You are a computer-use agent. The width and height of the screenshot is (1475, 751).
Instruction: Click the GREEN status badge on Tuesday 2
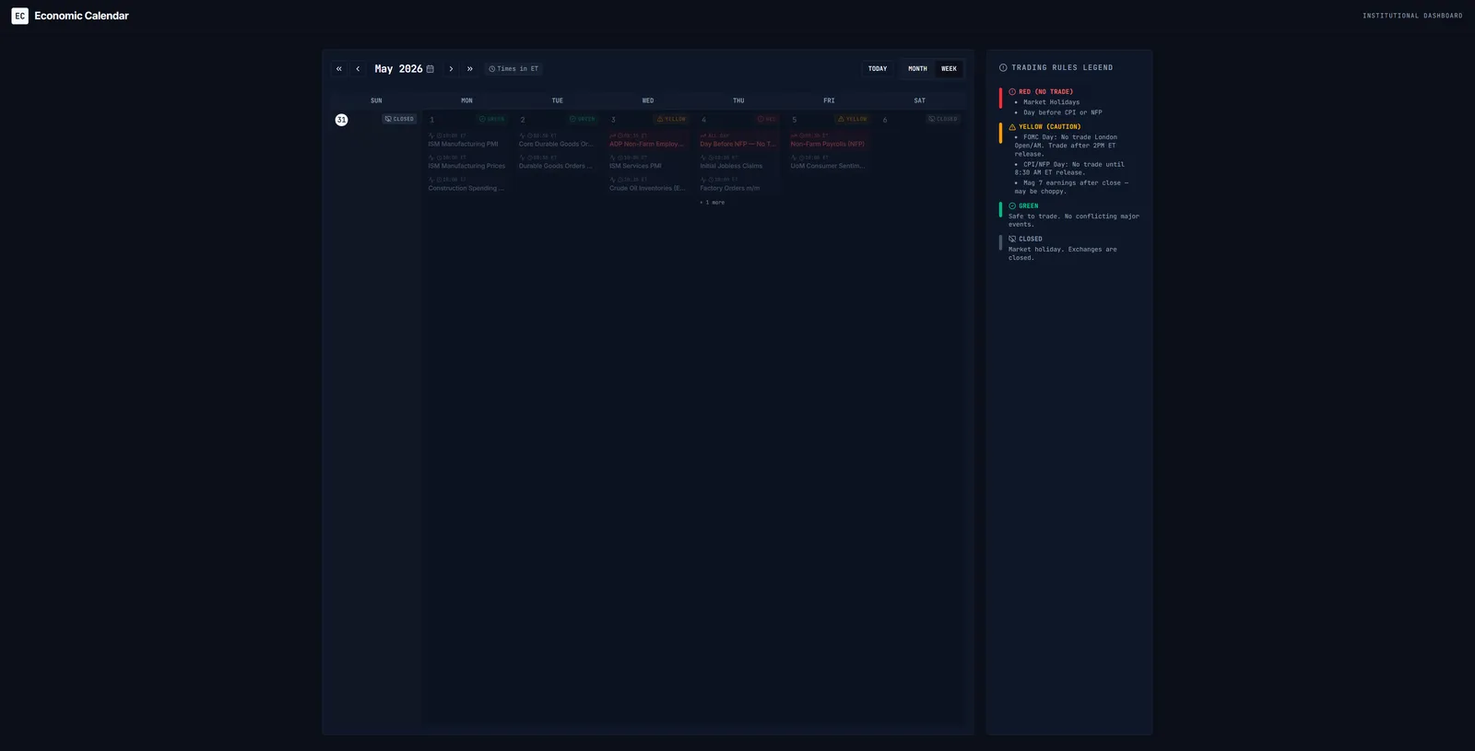tap(582, 119)
